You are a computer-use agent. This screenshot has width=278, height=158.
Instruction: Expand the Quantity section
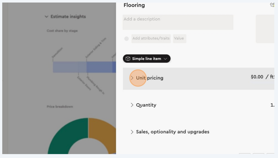click(x=132, y=105)
